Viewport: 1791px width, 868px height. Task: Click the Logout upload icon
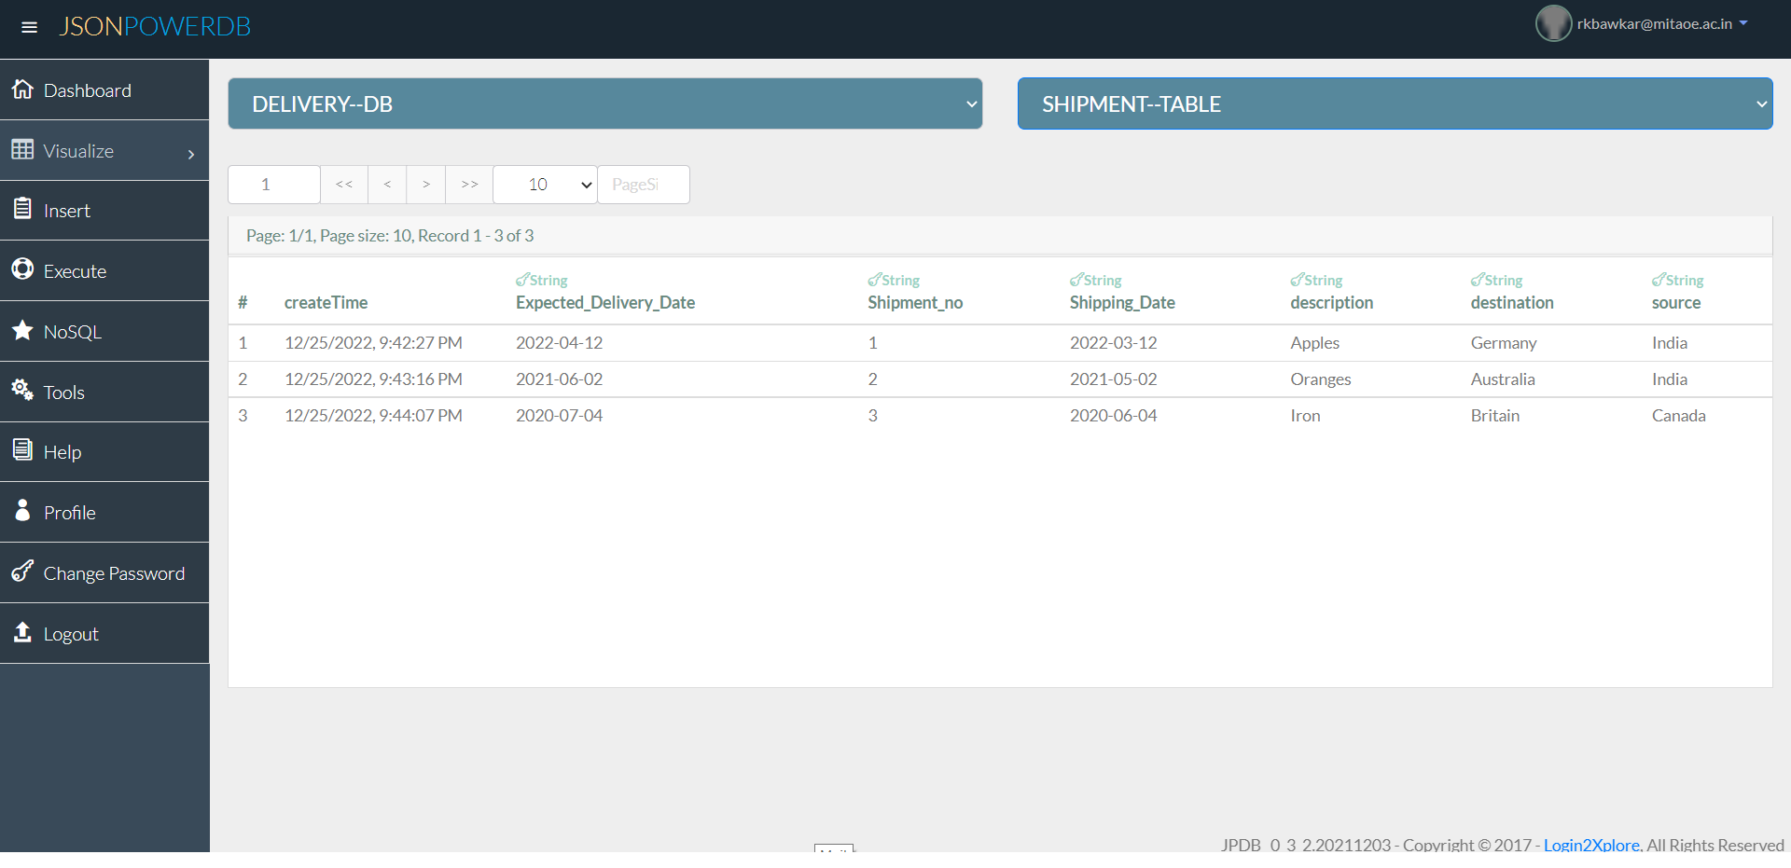pyautogui.click(x=22, y=632)
